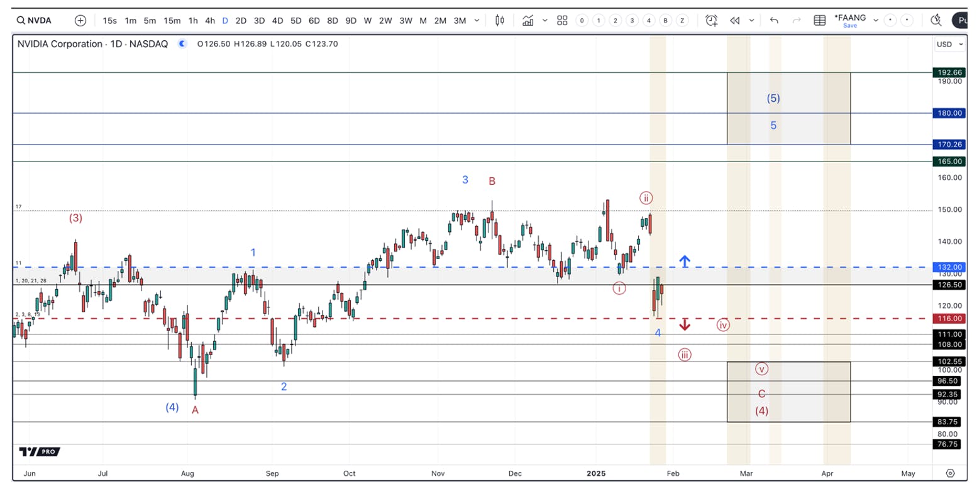Image resolution: width=977 pixels, height=489 pixels.
Task: Click the first dot circle after FAANG
Action: pos(890,21)
